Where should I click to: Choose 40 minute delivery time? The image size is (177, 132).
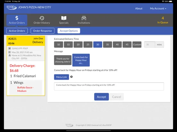(x=117, y=45)
